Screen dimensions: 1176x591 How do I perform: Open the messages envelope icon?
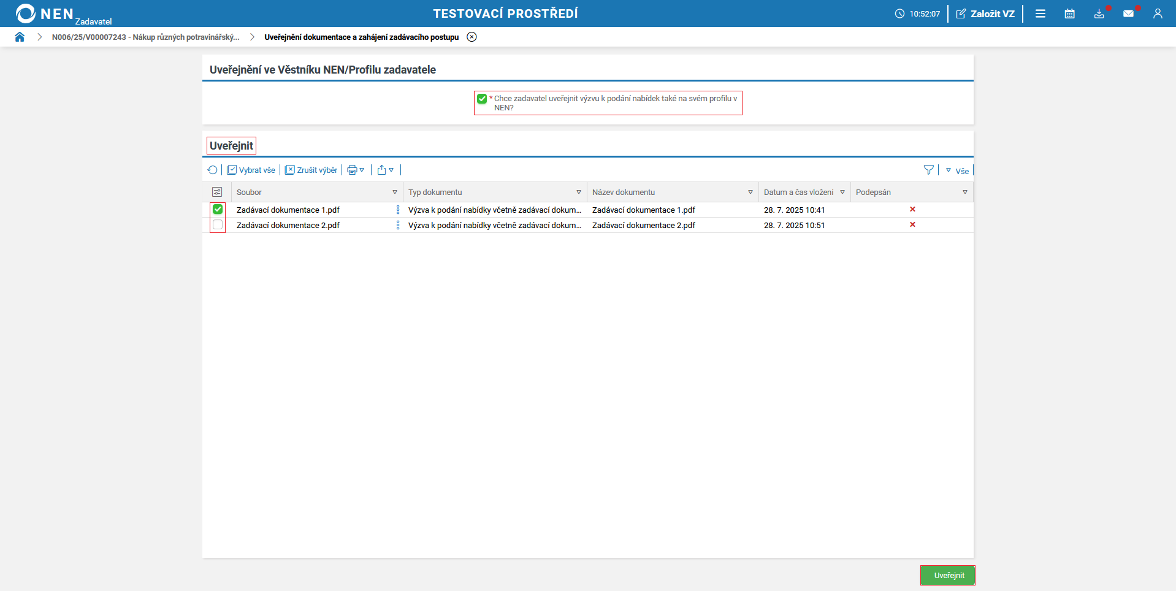coord(1128,13)
